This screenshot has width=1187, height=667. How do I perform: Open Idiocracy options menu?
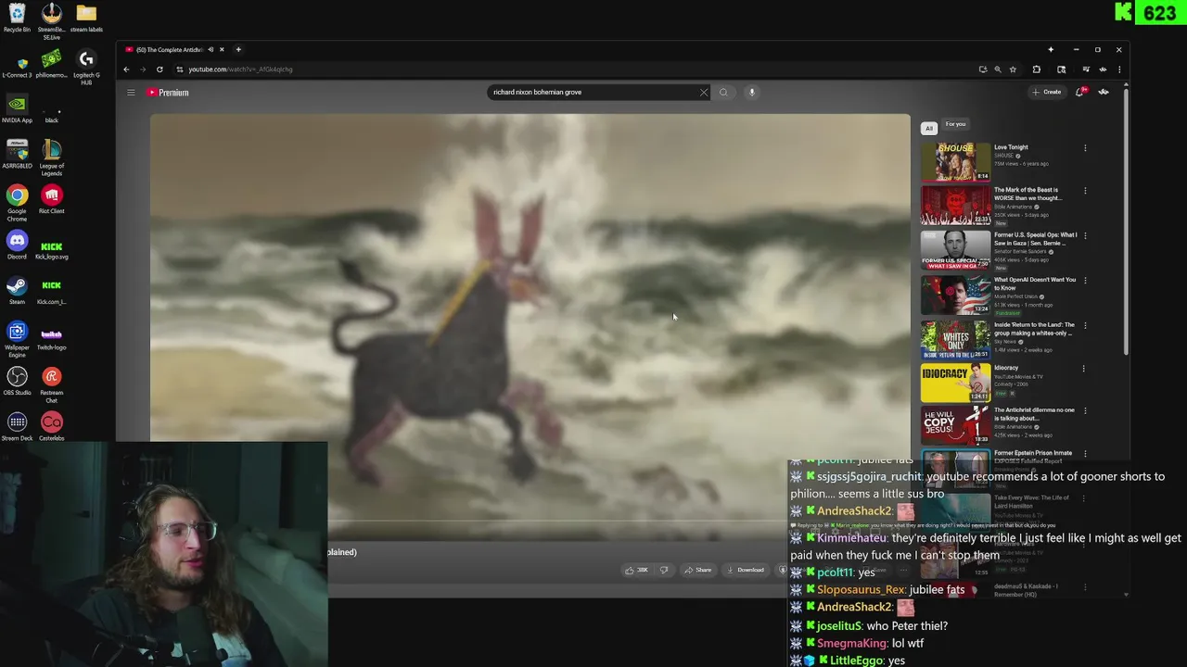click(1083, 369)
